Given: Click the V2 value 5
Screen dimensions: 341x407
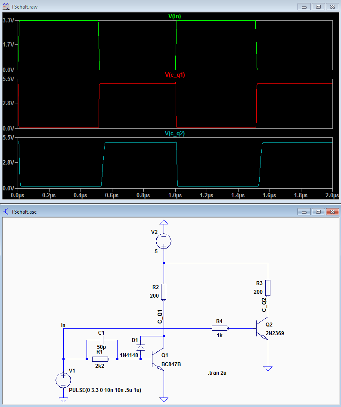Looking at the screenshot, I should 156,252.
